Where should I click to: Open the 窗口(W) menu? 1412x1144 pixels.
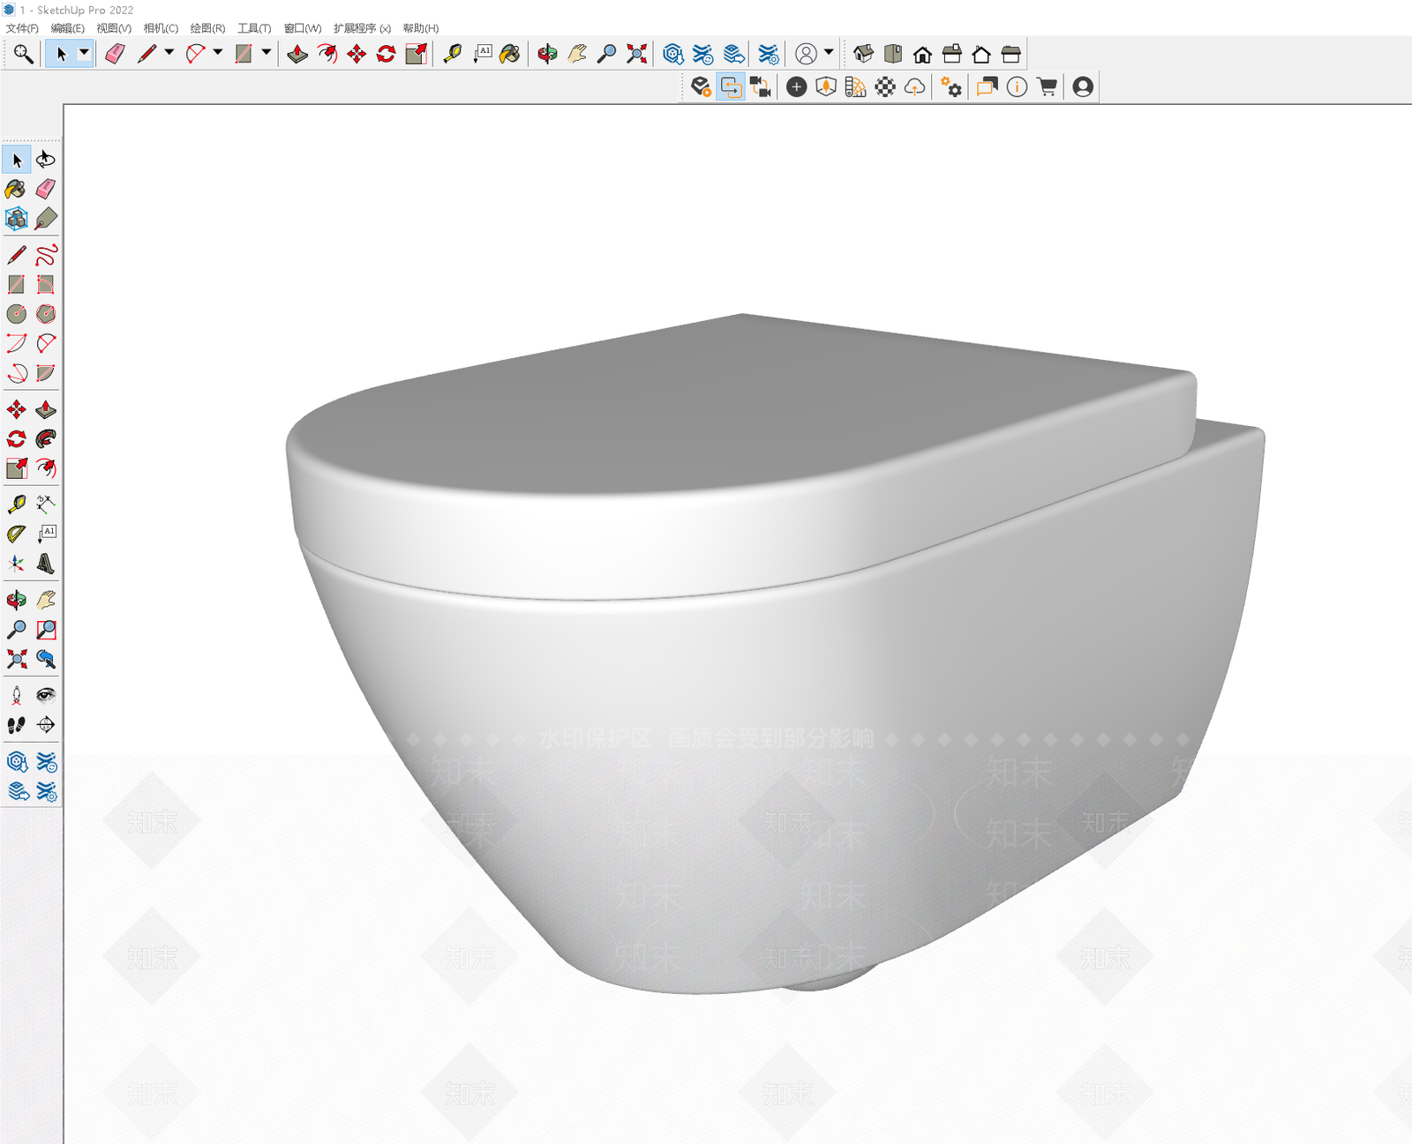[303, 28]
